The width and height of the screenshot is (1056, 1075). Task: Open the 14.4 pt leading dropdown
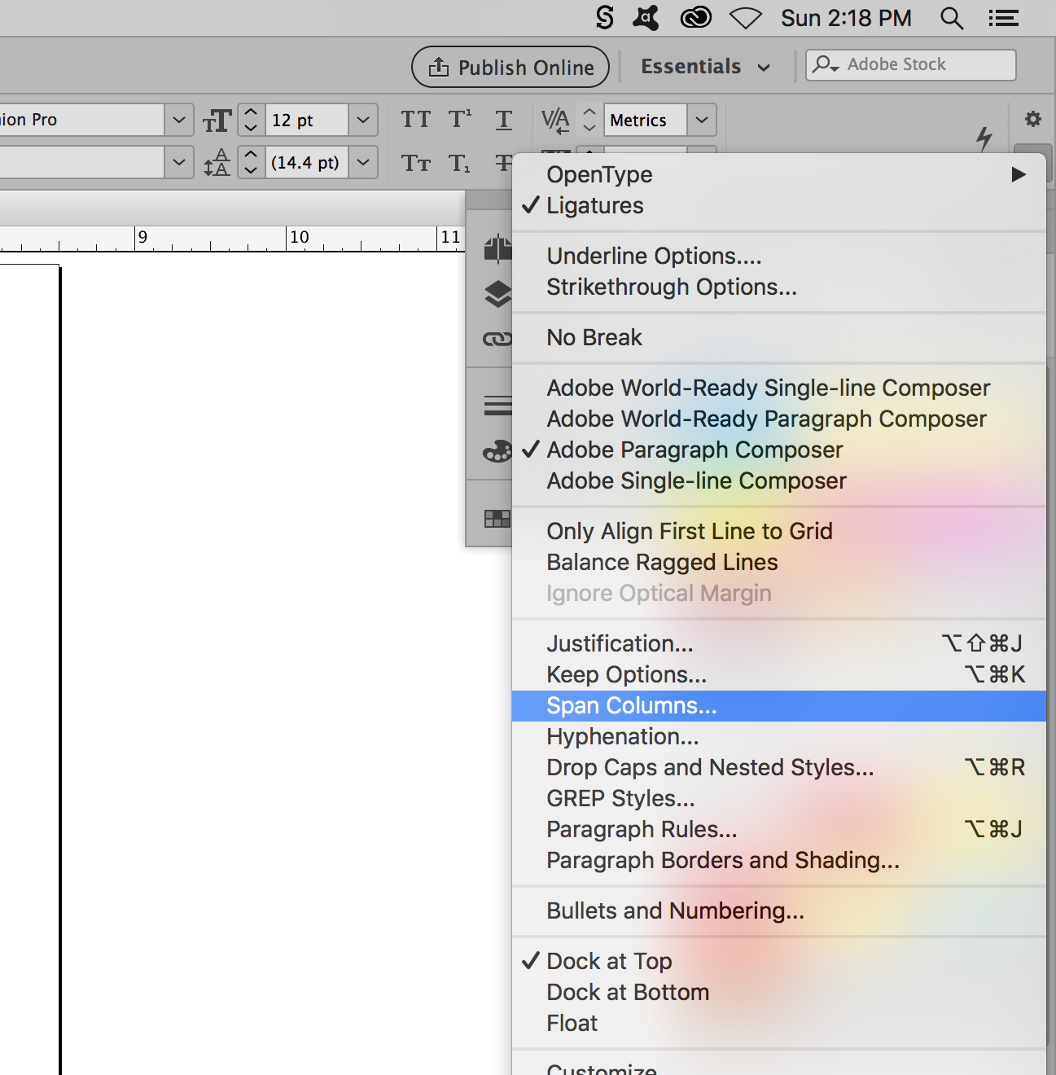click(x=363, y=162)
